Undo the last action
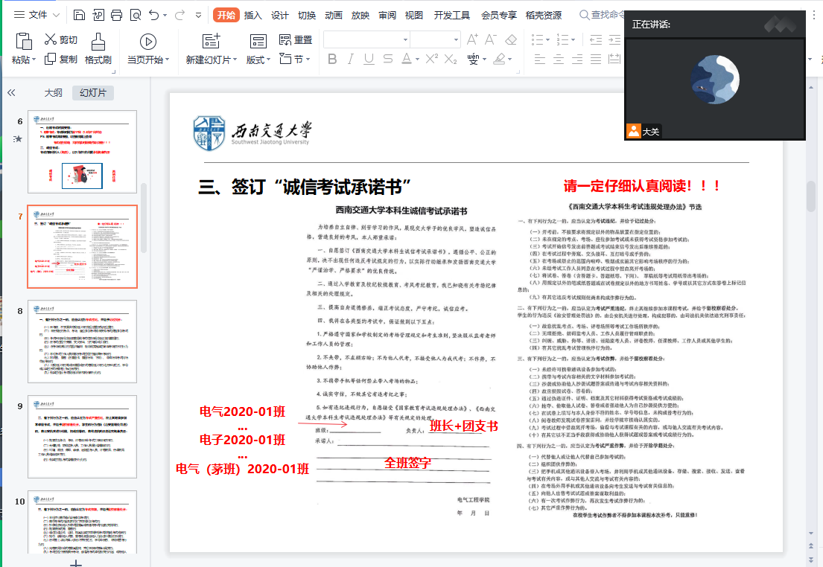 pos(154,15)
